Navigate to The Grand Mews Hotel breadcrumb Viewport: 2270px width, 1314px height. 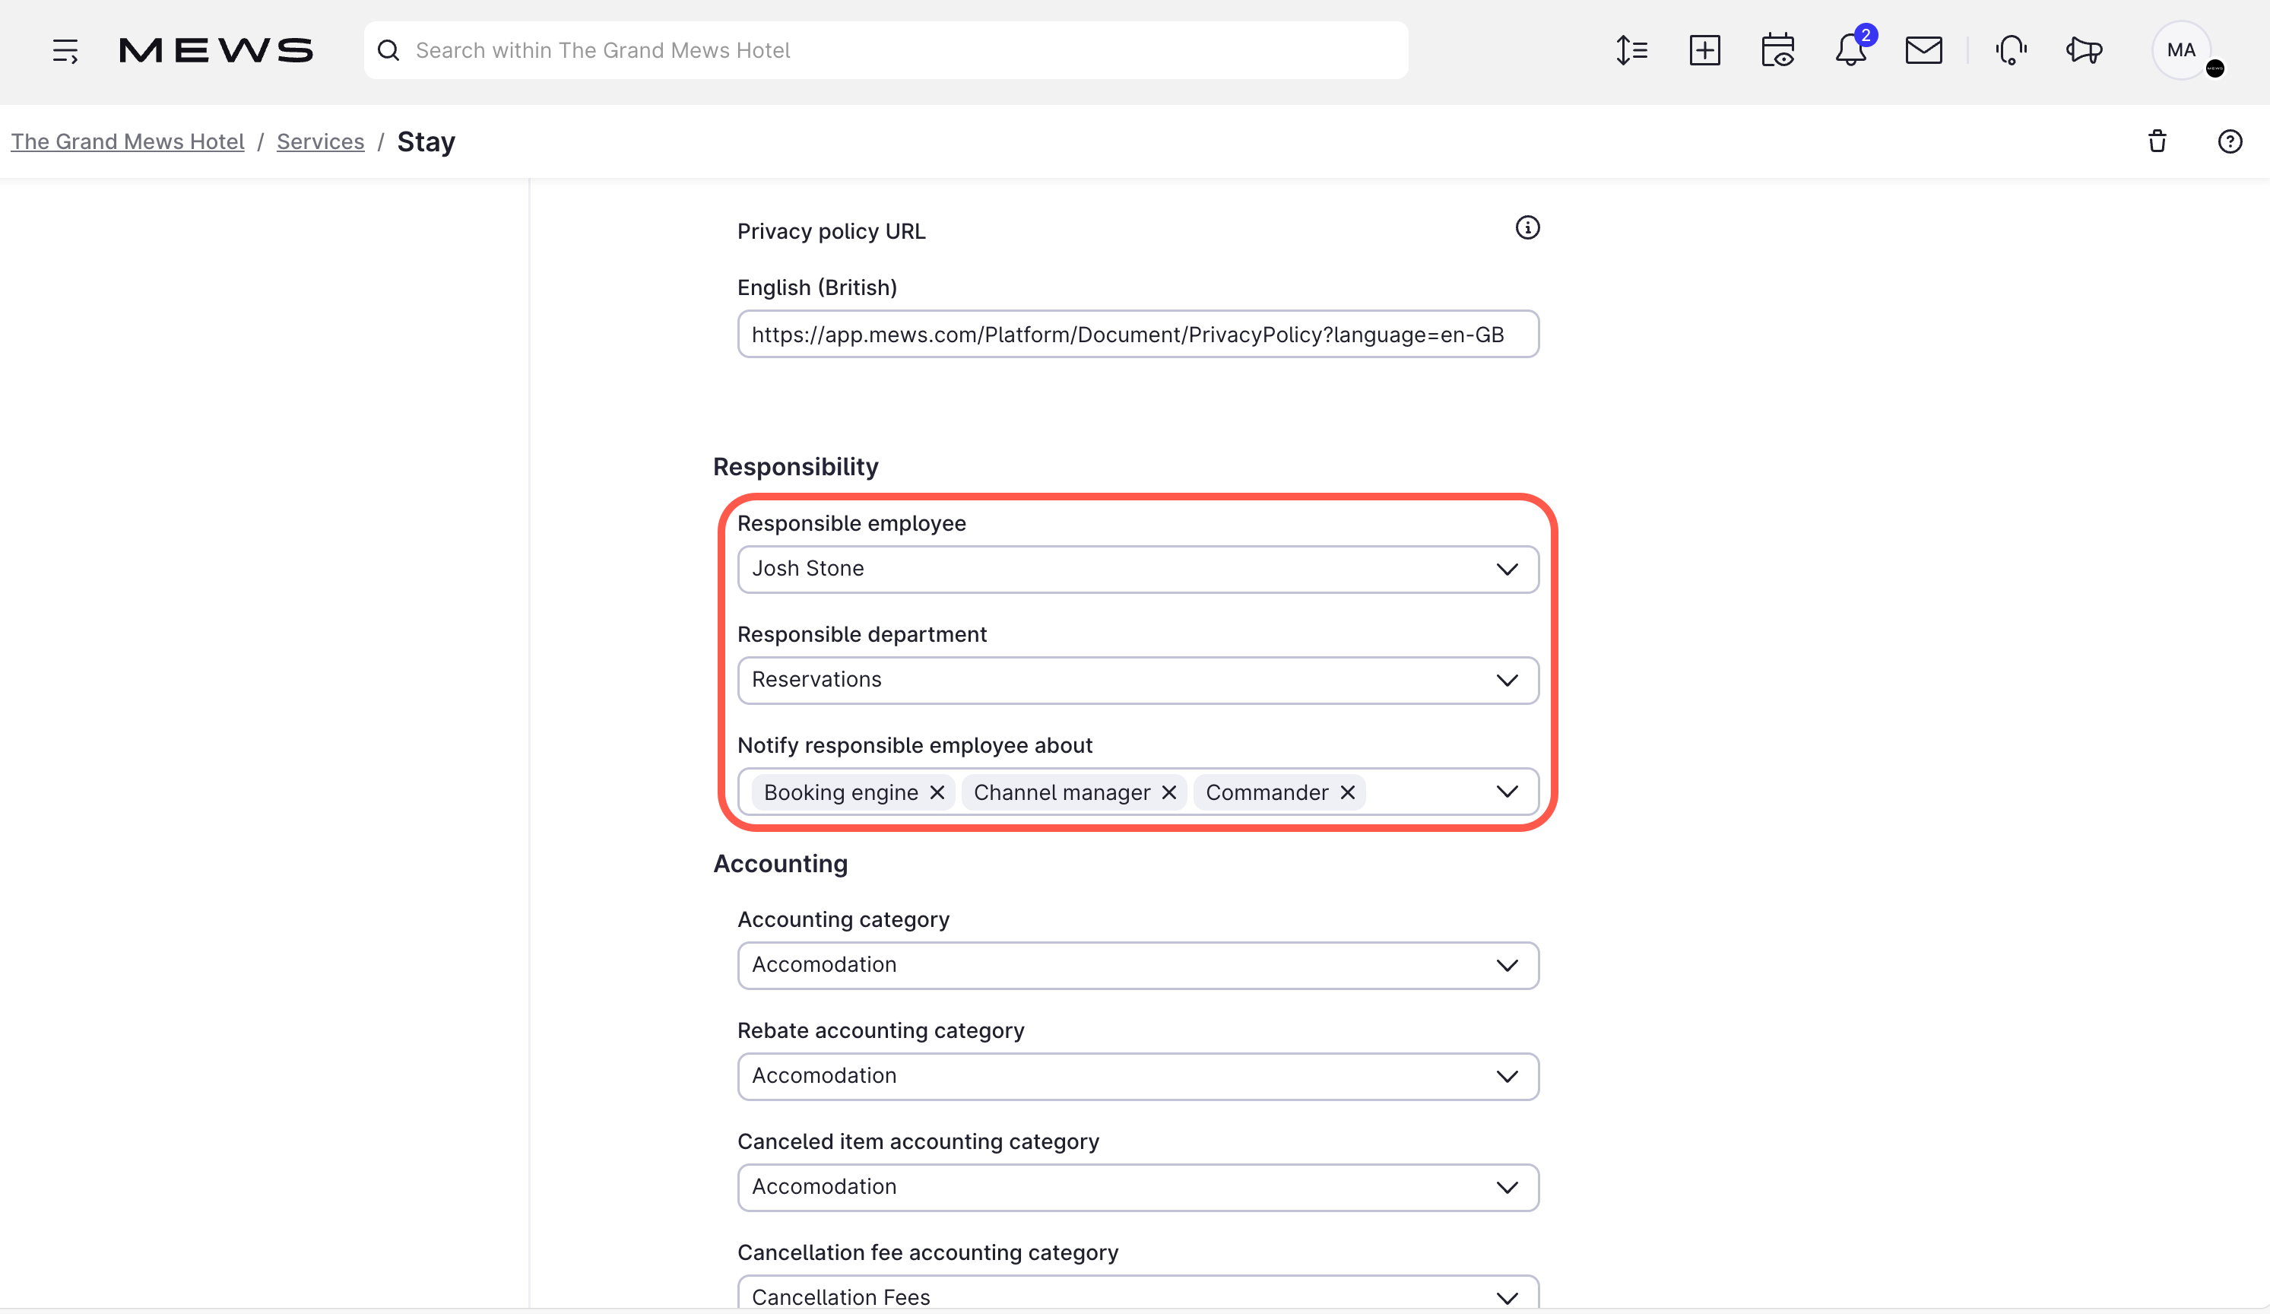point(127,141)
